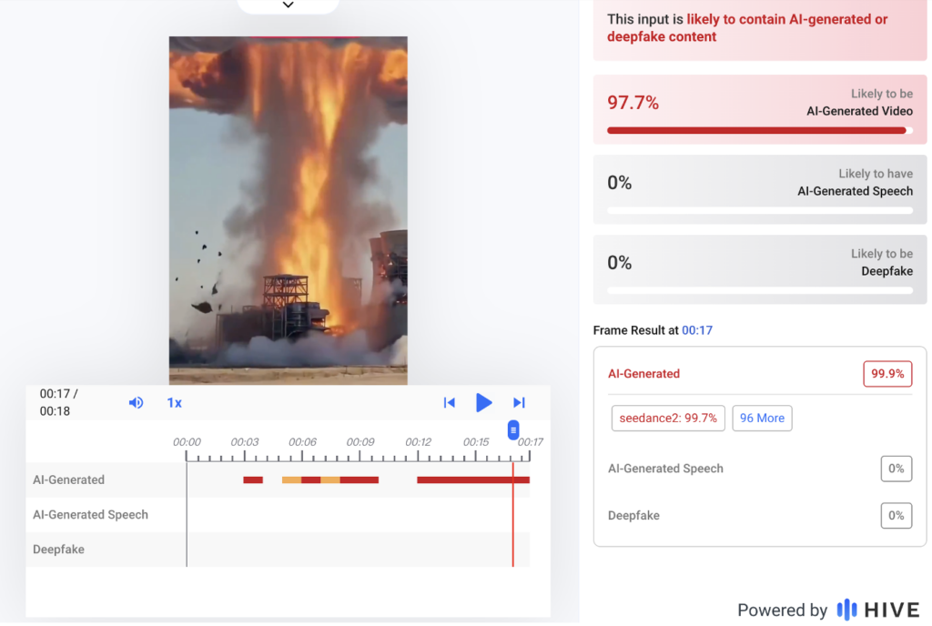932x626 pixels.
Task: Click the volume speaker icon
Action: [x=136, y=402]
